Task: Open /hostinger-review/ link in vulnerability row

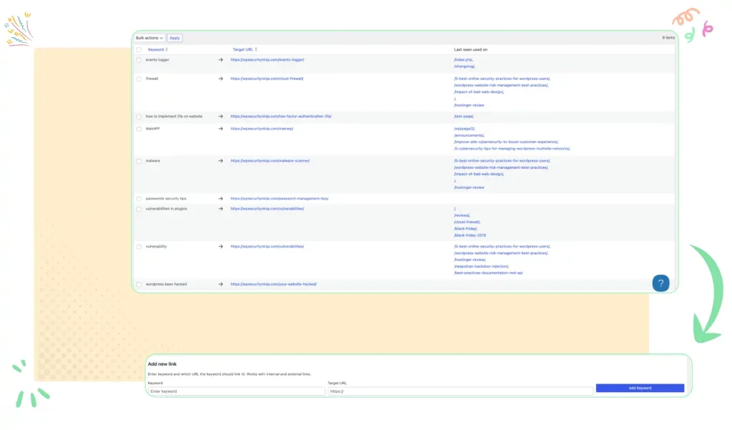Action: point(470,260)
